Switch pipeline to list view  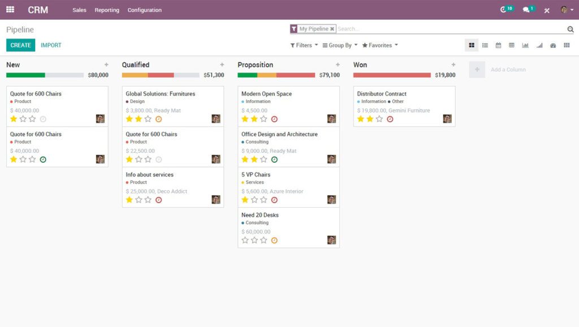[x=485, y=45]
